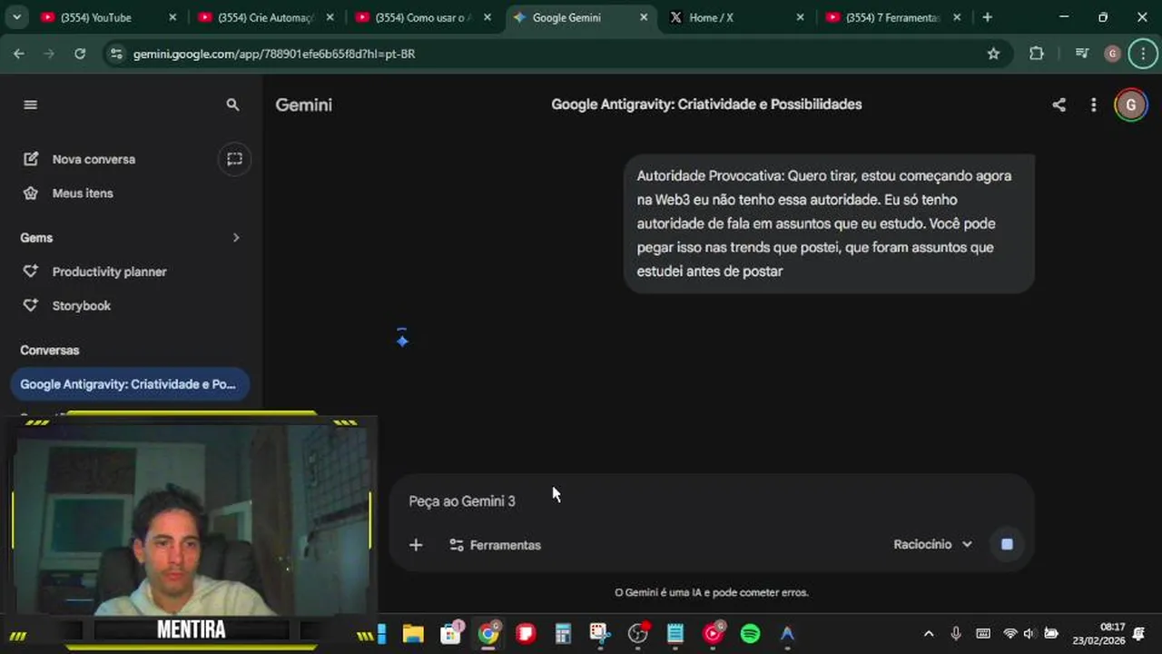Switch to the Crie Automaç YouTube tab
The image size is (1162, 654).
click(x=266, y=17)
